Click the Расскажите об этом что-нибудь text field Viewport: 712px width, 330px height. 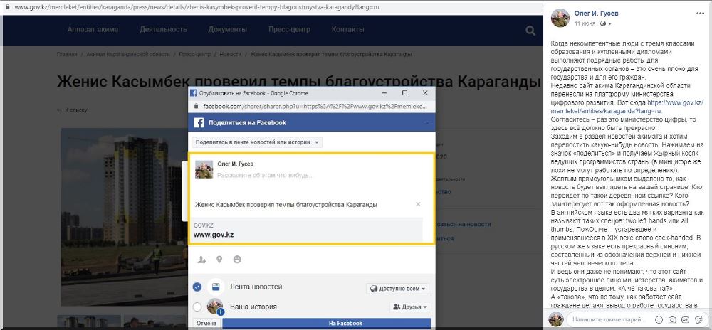click(x=265, y=175)
